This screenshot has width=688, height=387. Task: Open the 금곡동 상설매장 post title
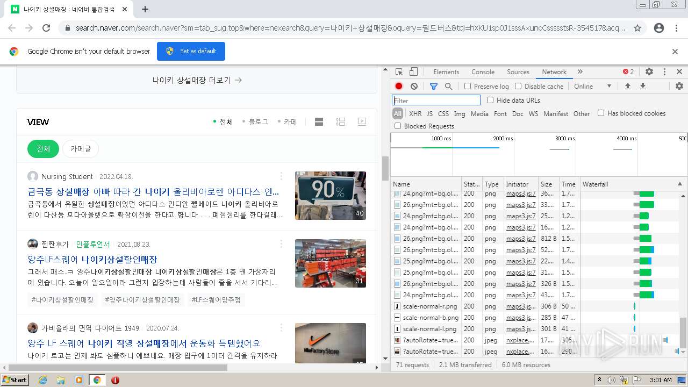tap(154, 191)
